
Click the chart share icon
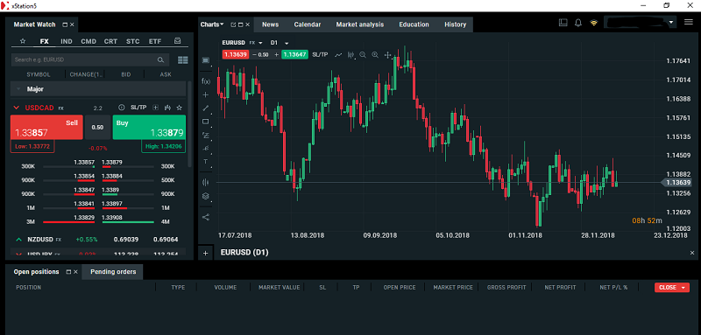(206, 217)
